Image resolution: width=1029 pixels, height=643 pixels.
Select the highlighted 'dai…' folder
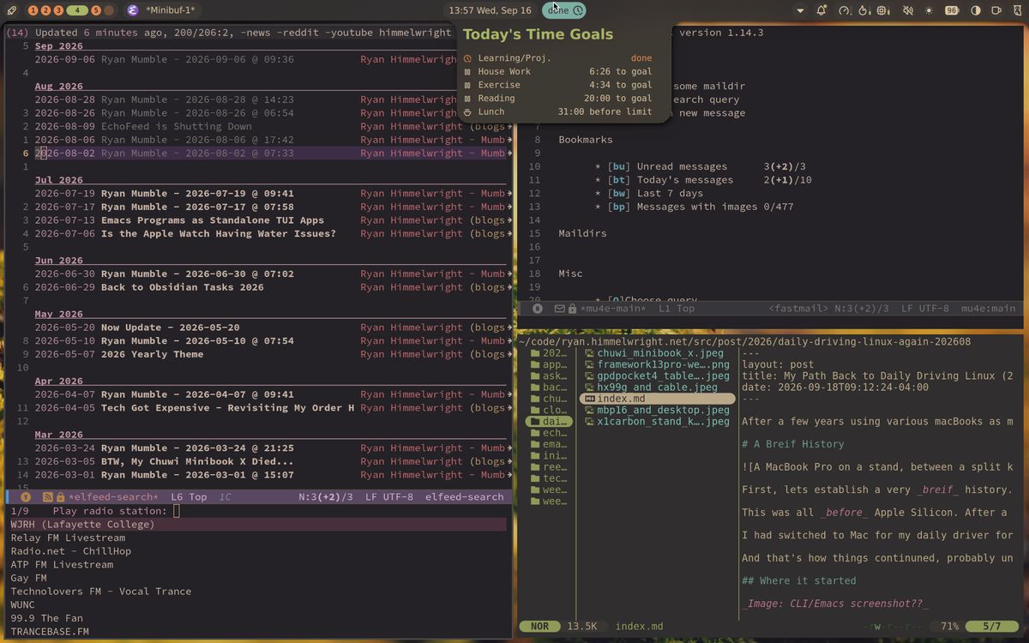pyautogui.click(x=549, y=422)
